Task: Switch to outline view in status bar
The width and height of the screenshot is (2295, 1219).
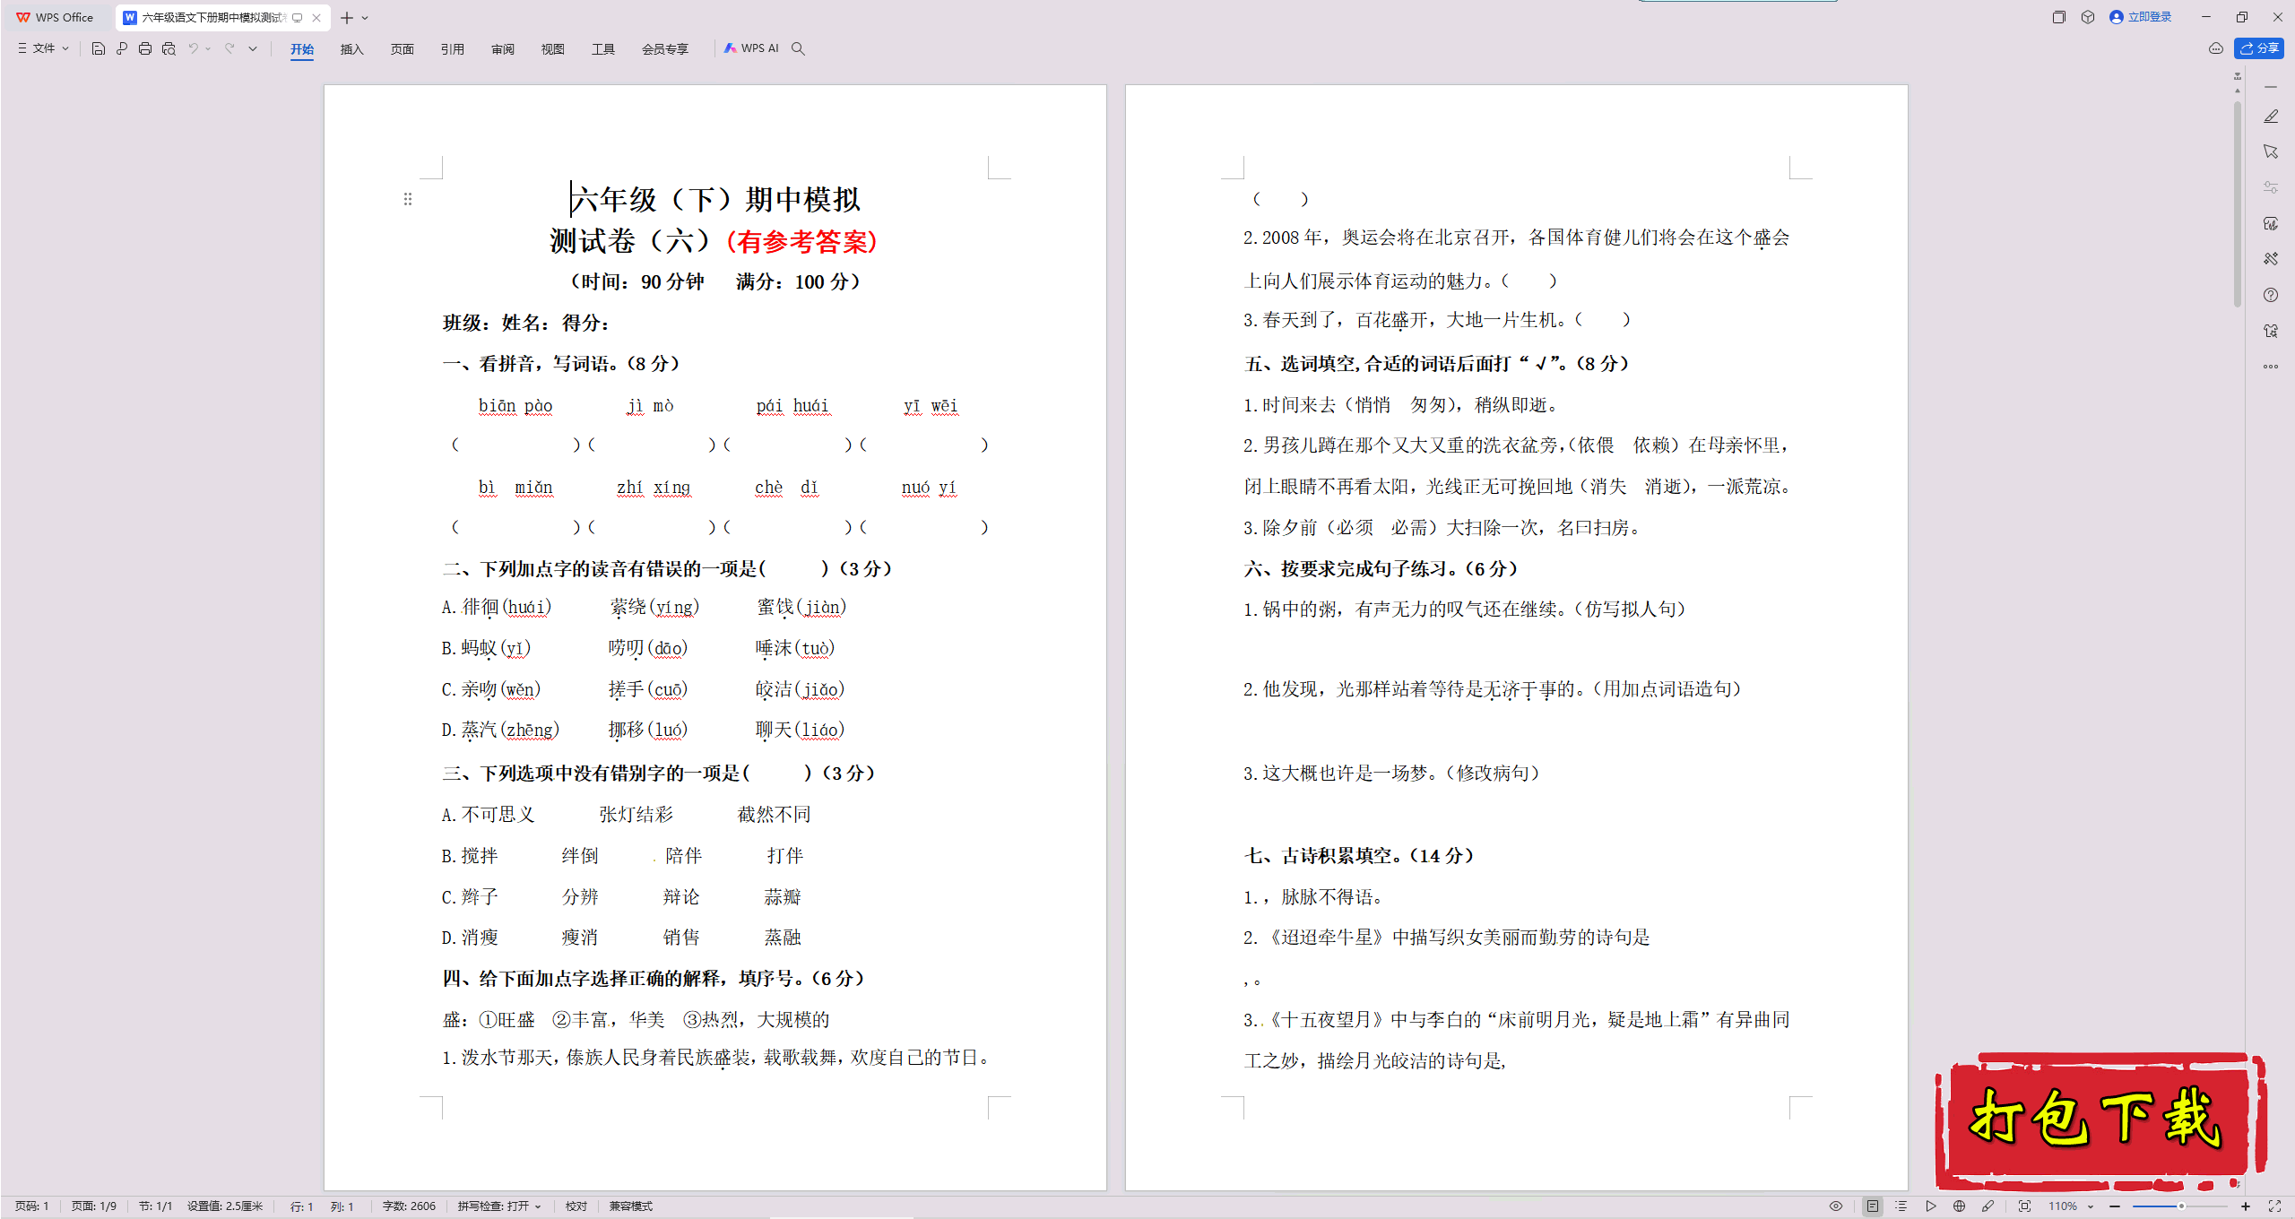Action: point(1901,1206)
